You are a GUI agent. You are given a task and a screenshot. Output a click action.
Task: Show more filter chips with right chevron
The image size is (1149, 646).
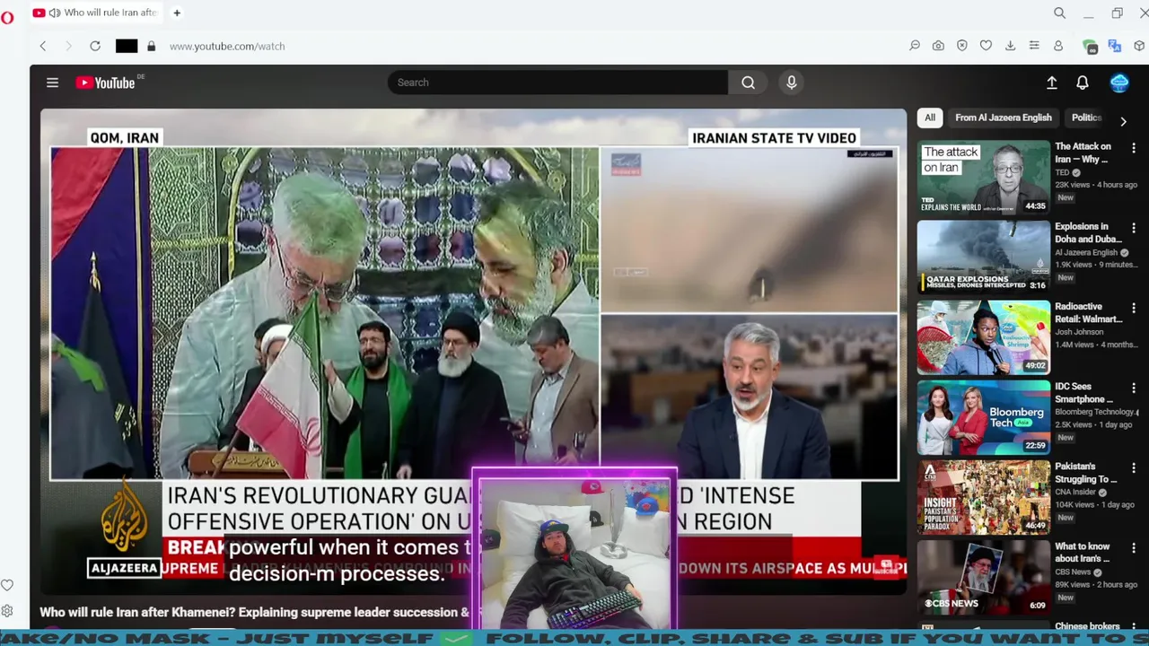1123,121
